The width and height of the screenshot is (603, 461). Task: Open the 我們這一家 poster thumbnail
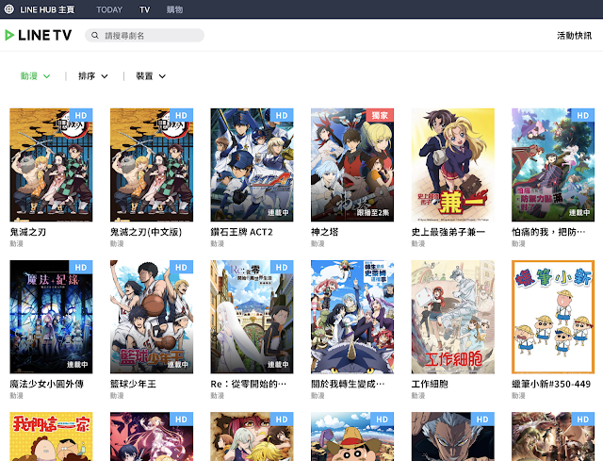(x=51, y=436)
